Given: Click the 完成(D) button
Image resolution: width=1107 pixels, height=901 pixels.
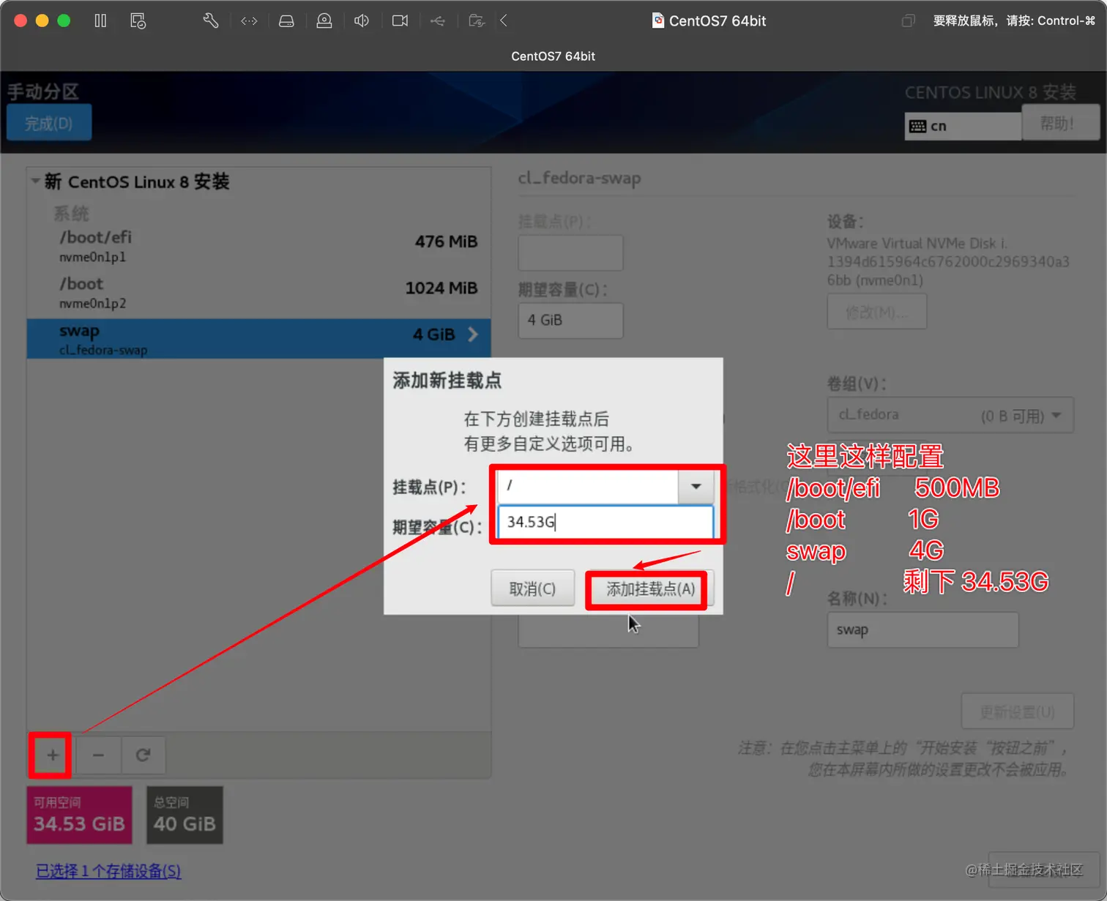Looking at the screenshot, I should [x=49, y=123].
